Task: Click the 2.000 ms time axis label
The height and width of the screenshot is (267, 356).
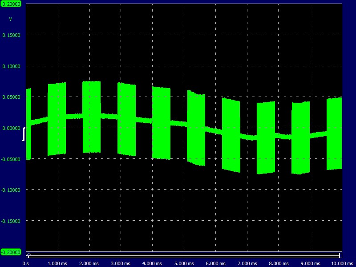Action: [x=89, y=263]
